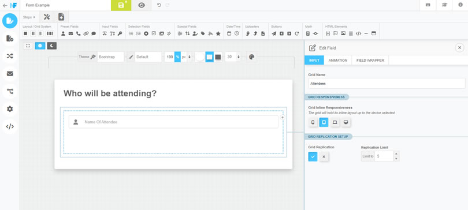Select tablet grid responsiveness
The width and height of the screenshot is (468, 210).
(324, 122)
